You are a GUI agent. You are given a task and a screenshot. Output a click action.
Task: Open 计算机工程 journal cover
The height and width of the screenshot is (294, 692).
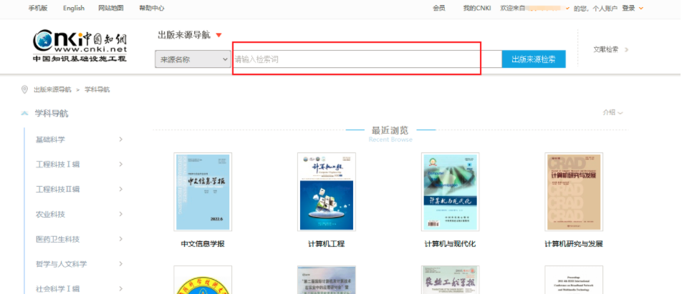point(327,192)
